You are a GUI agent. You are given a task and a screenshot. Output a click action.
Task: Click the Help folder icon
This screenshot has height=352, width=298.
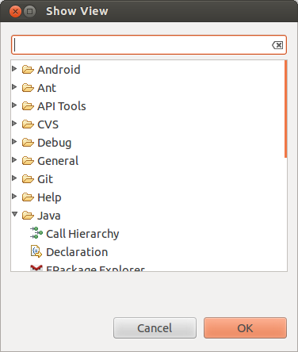(28, 197)
